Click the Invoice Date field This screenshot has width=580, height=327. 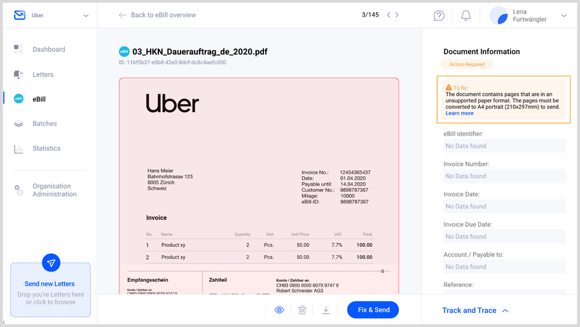504,206
